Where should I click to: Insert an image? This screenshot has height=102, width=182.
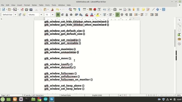pyautogui.click(x=90, y=9)
